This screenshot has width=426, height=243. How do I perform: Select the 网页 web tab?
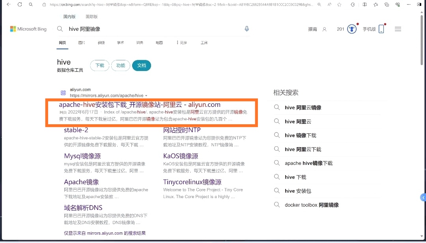coord(62,42)
